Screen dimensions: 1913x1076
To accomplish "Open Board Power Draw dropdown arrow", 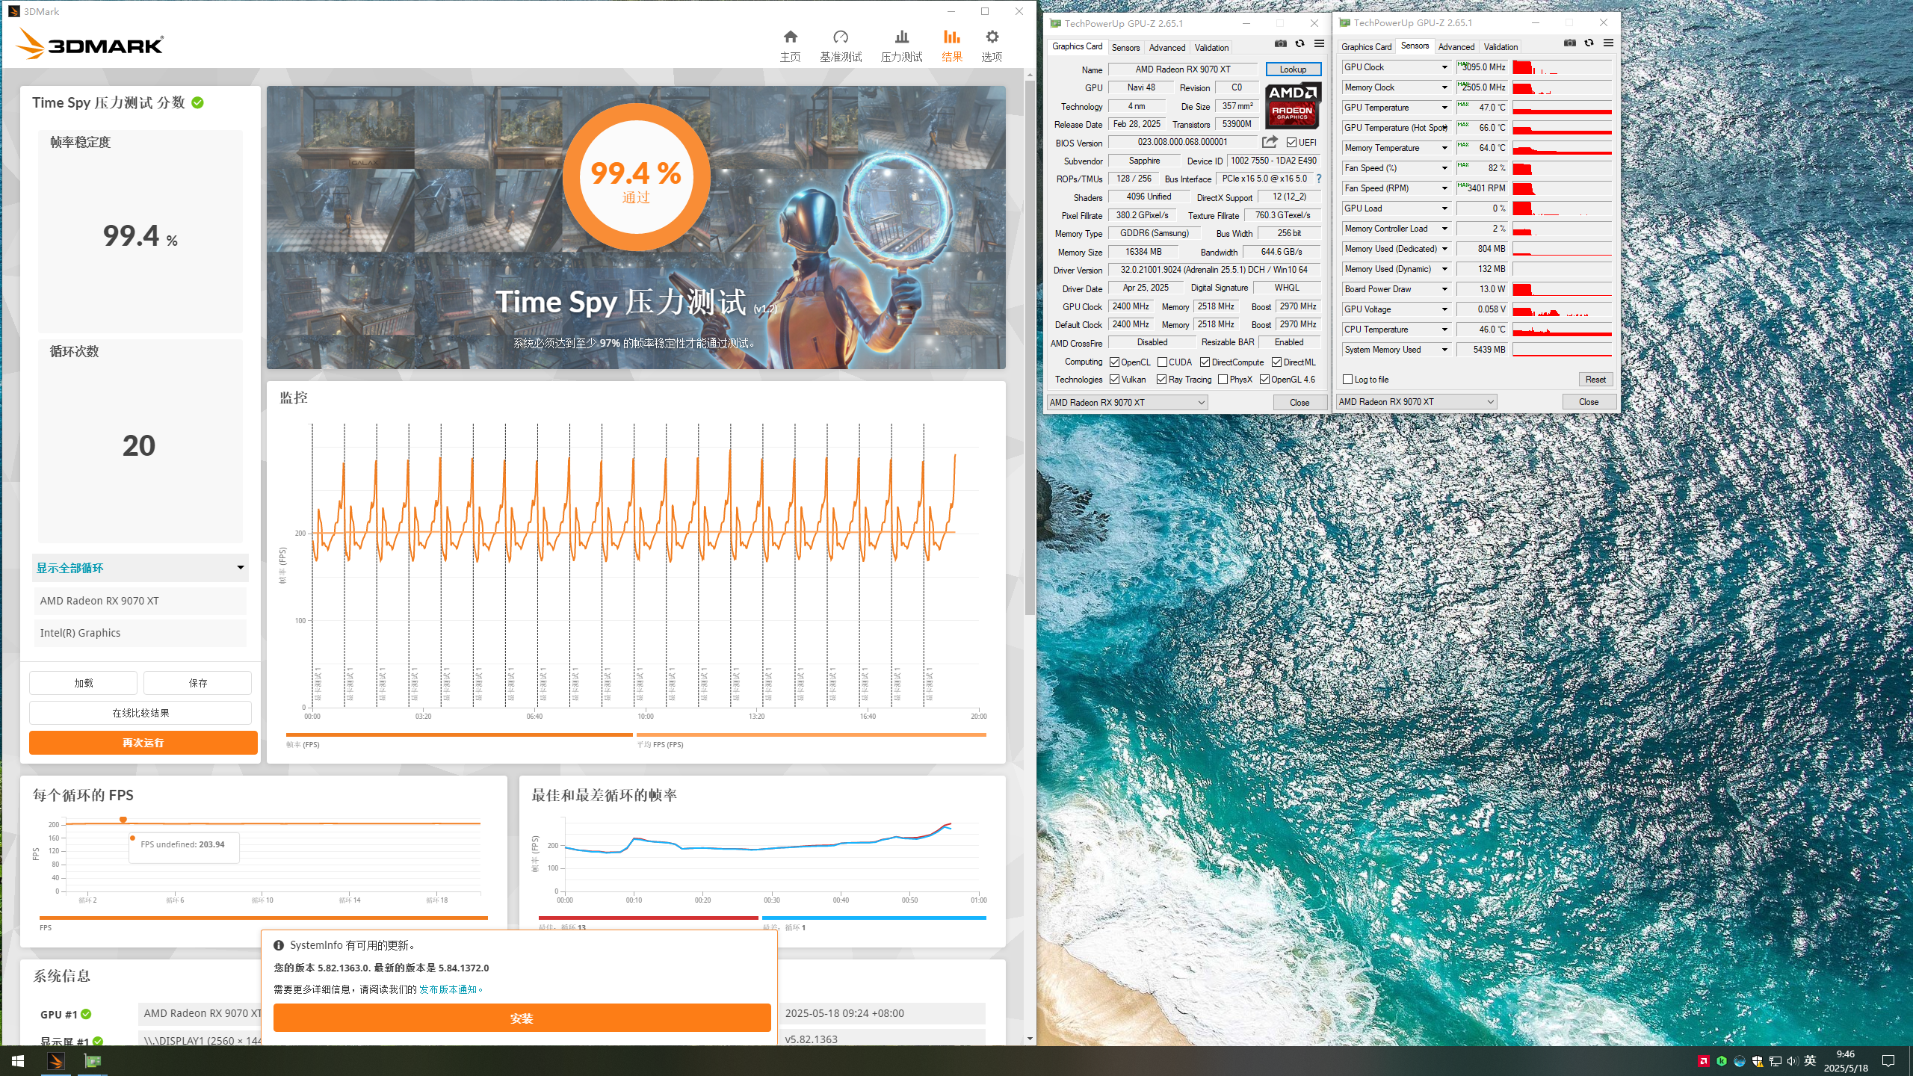I will [x=1444, y=289].
